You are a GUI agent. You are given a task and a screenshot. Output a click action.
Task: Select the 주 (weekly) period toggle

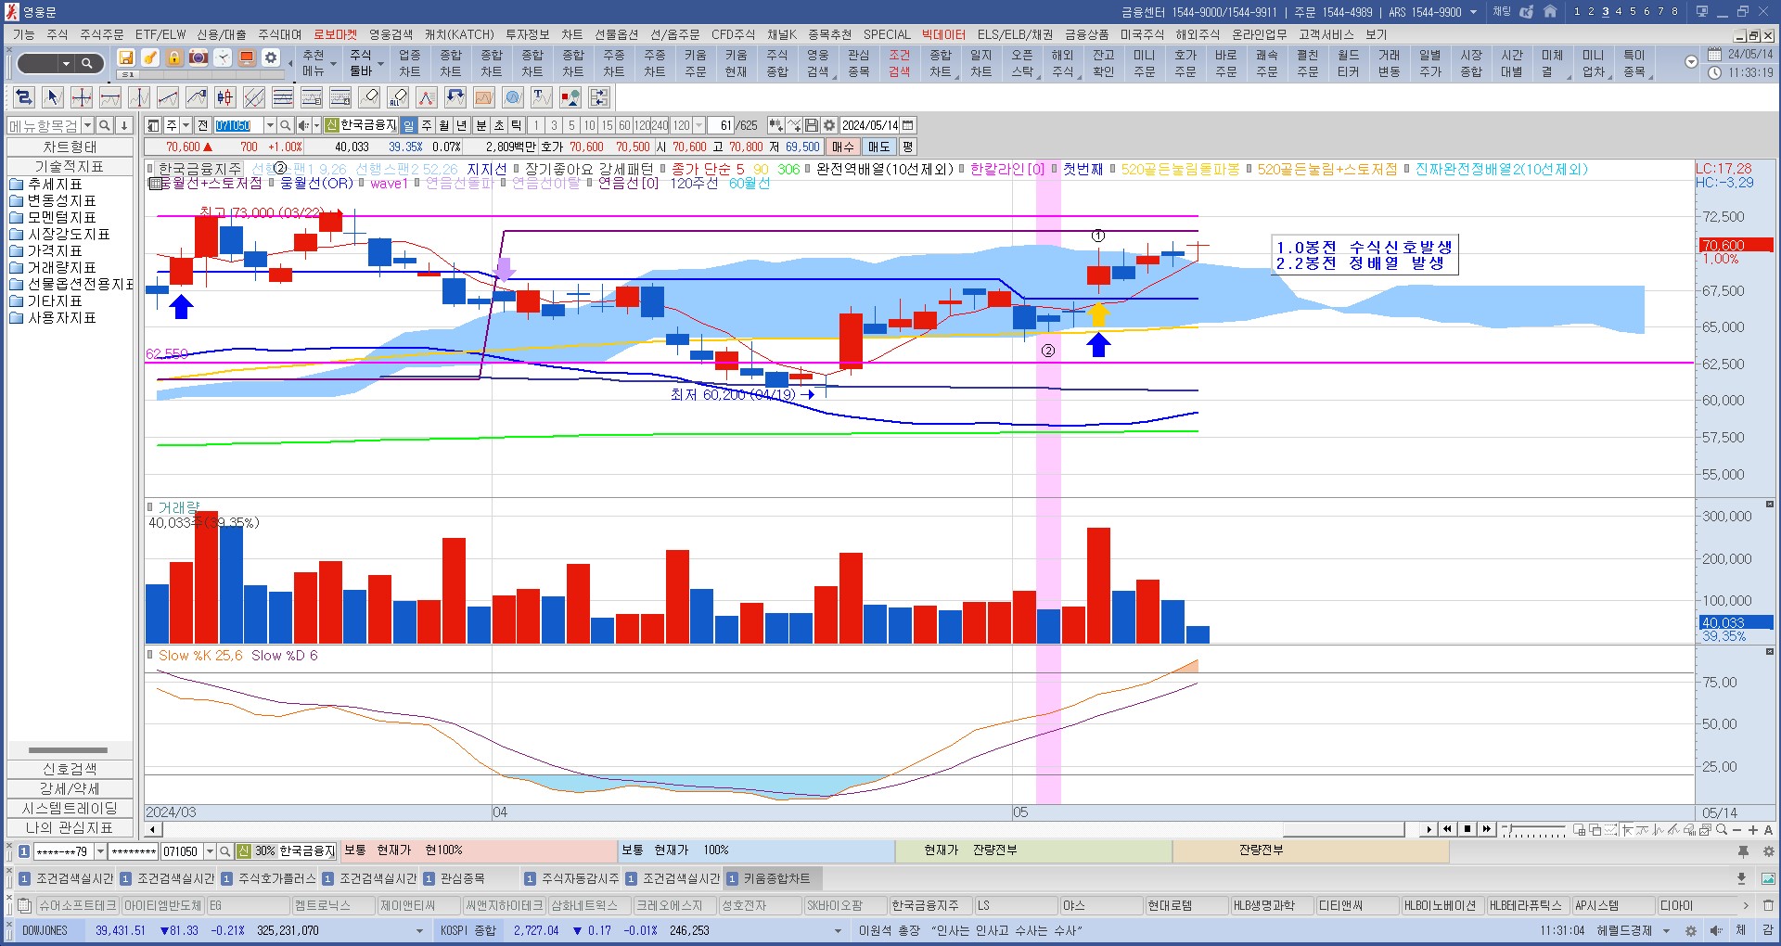[427, 125]
